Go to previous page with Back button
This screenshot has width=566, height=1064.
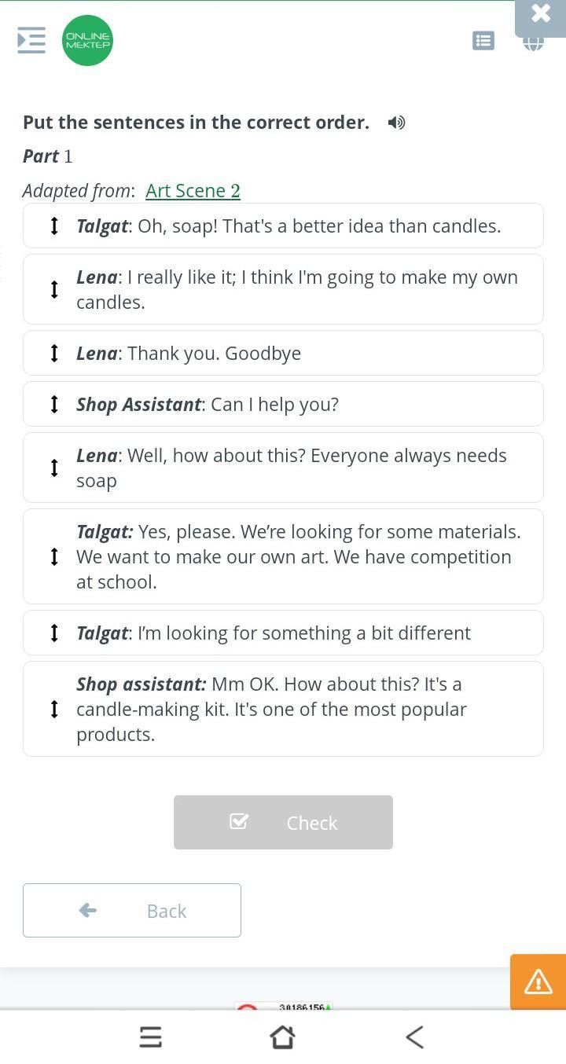click(x=132, y=910)
